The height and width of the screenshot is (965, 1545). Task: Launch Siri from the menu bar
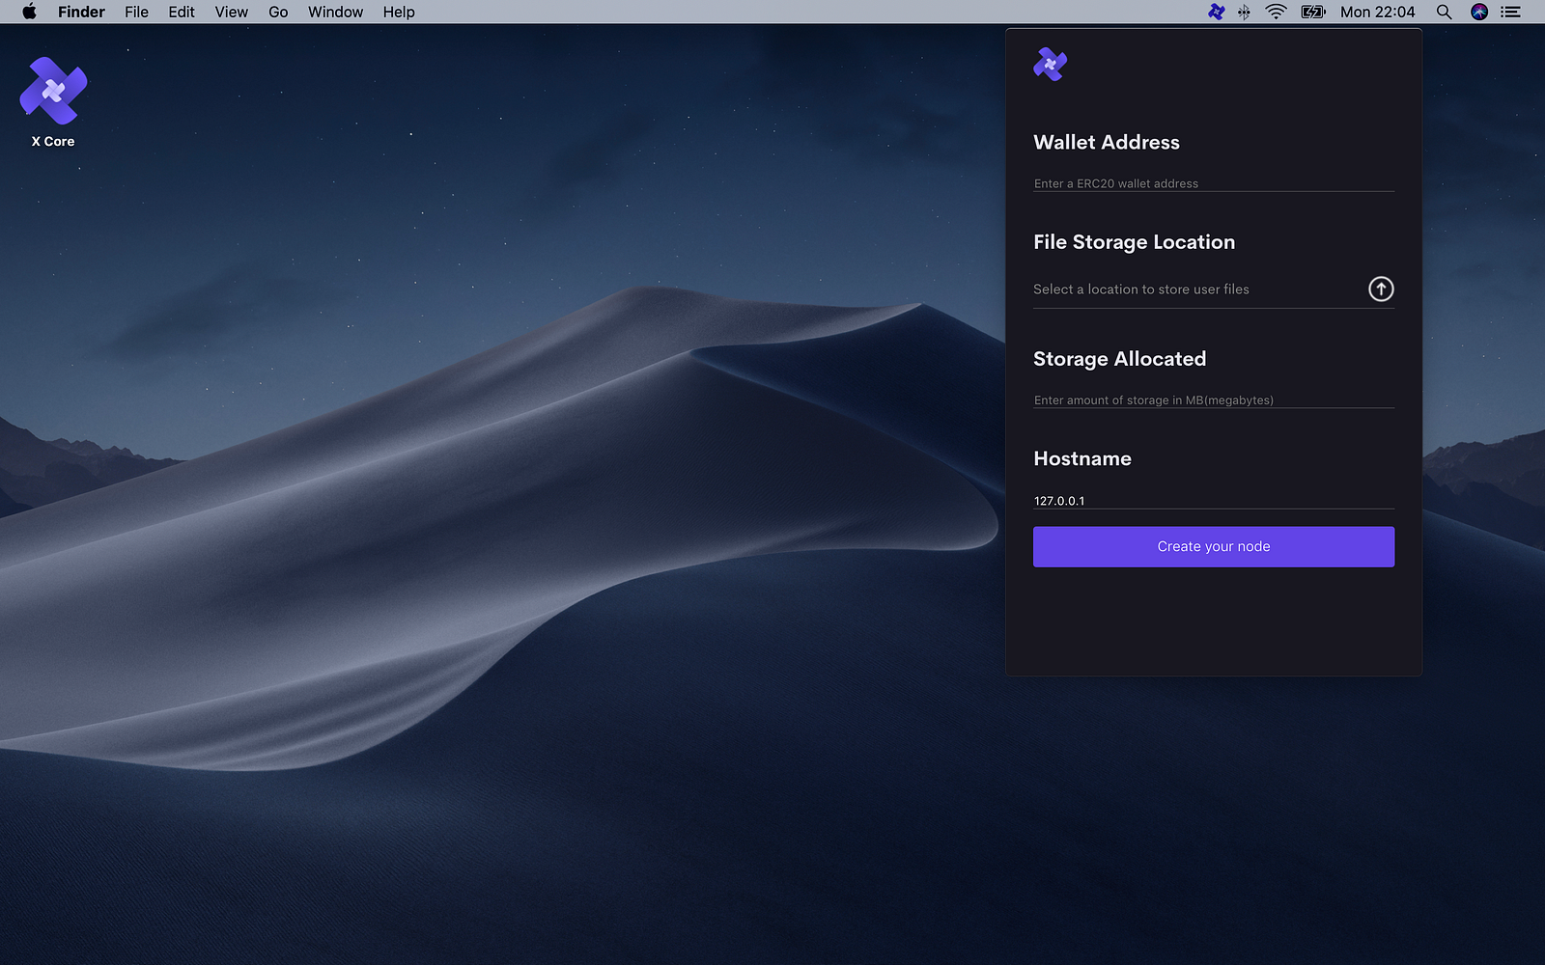click(x=1478, y=12)
